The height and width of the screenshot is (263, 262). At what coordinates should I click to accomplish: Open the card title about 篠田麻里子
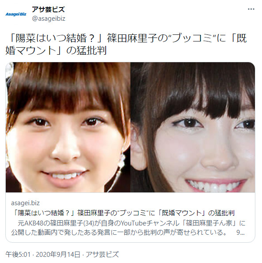click(x=123, y=213)
